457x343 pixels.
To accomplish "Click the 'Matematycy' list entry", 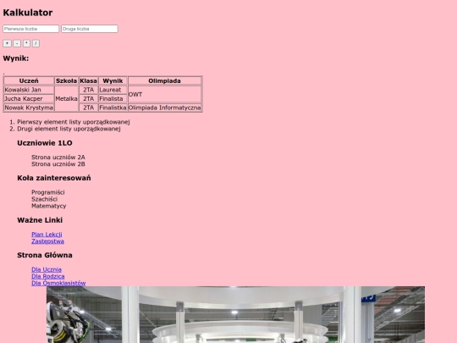I will (x=49, y=206).
